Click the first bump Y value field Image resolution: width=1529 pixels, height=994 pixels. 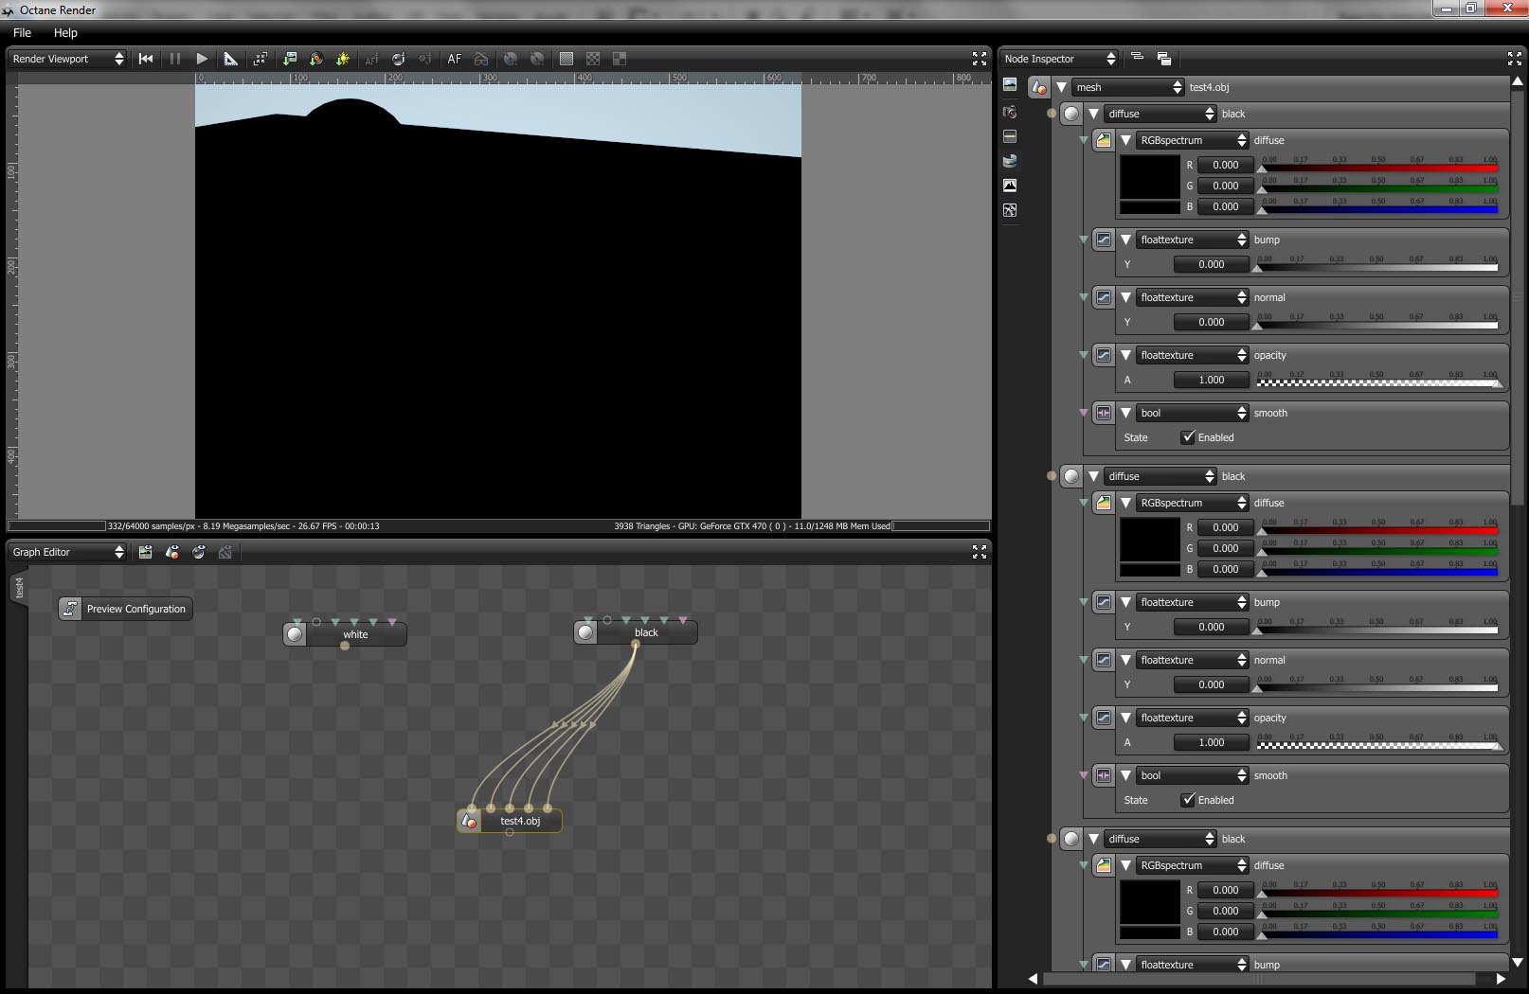(1211, 264)
